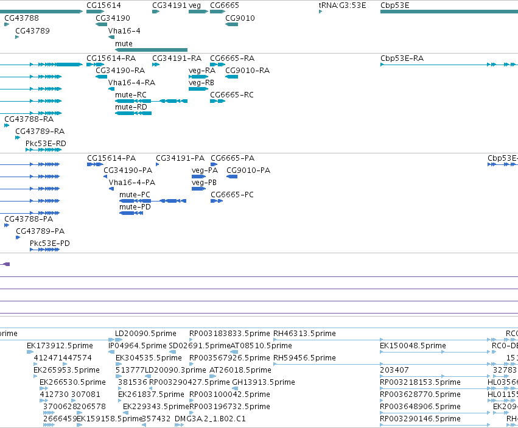
Task: Select the DMG3A.2_1.B02.C1 EST label
Action: tap(210, 419)
